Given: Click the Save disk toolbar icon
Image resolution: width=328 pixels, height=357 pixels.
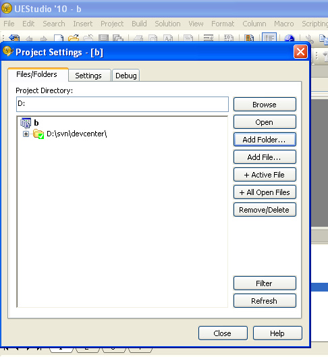Looking at the screenshot, I should 103,38.
